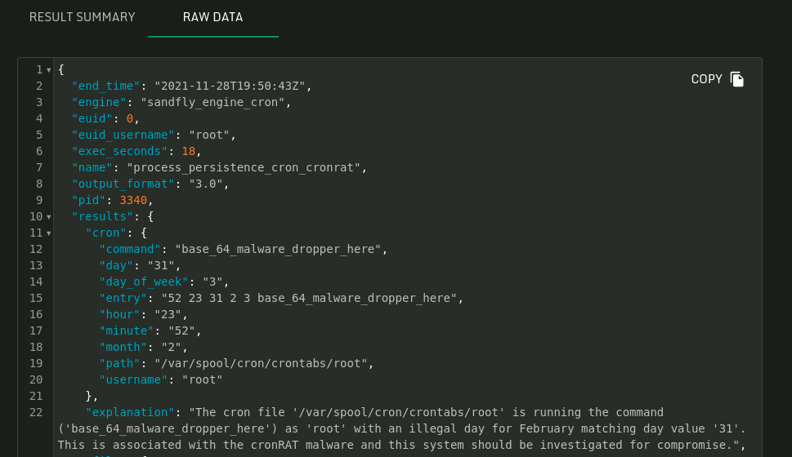Viewport: 792px width, 457px height.
Task: Select the RAW DATA tab
Action: [x=213, y=17]
